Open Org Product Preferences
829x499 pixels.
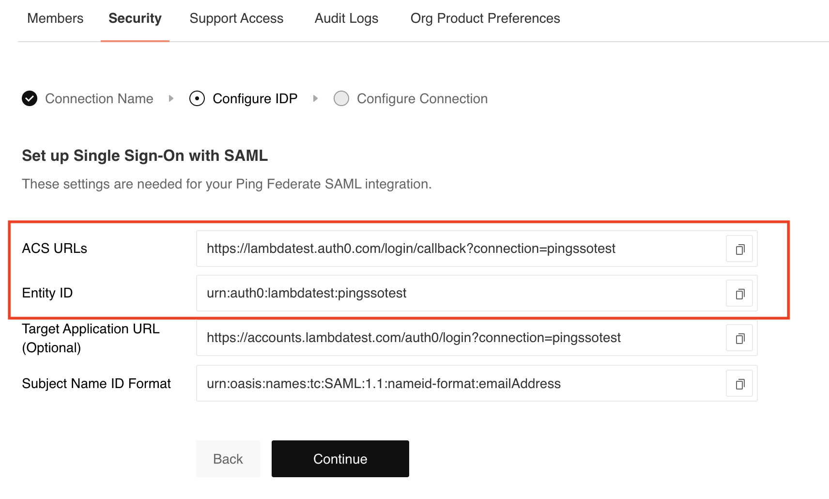(x=485, y=18)
